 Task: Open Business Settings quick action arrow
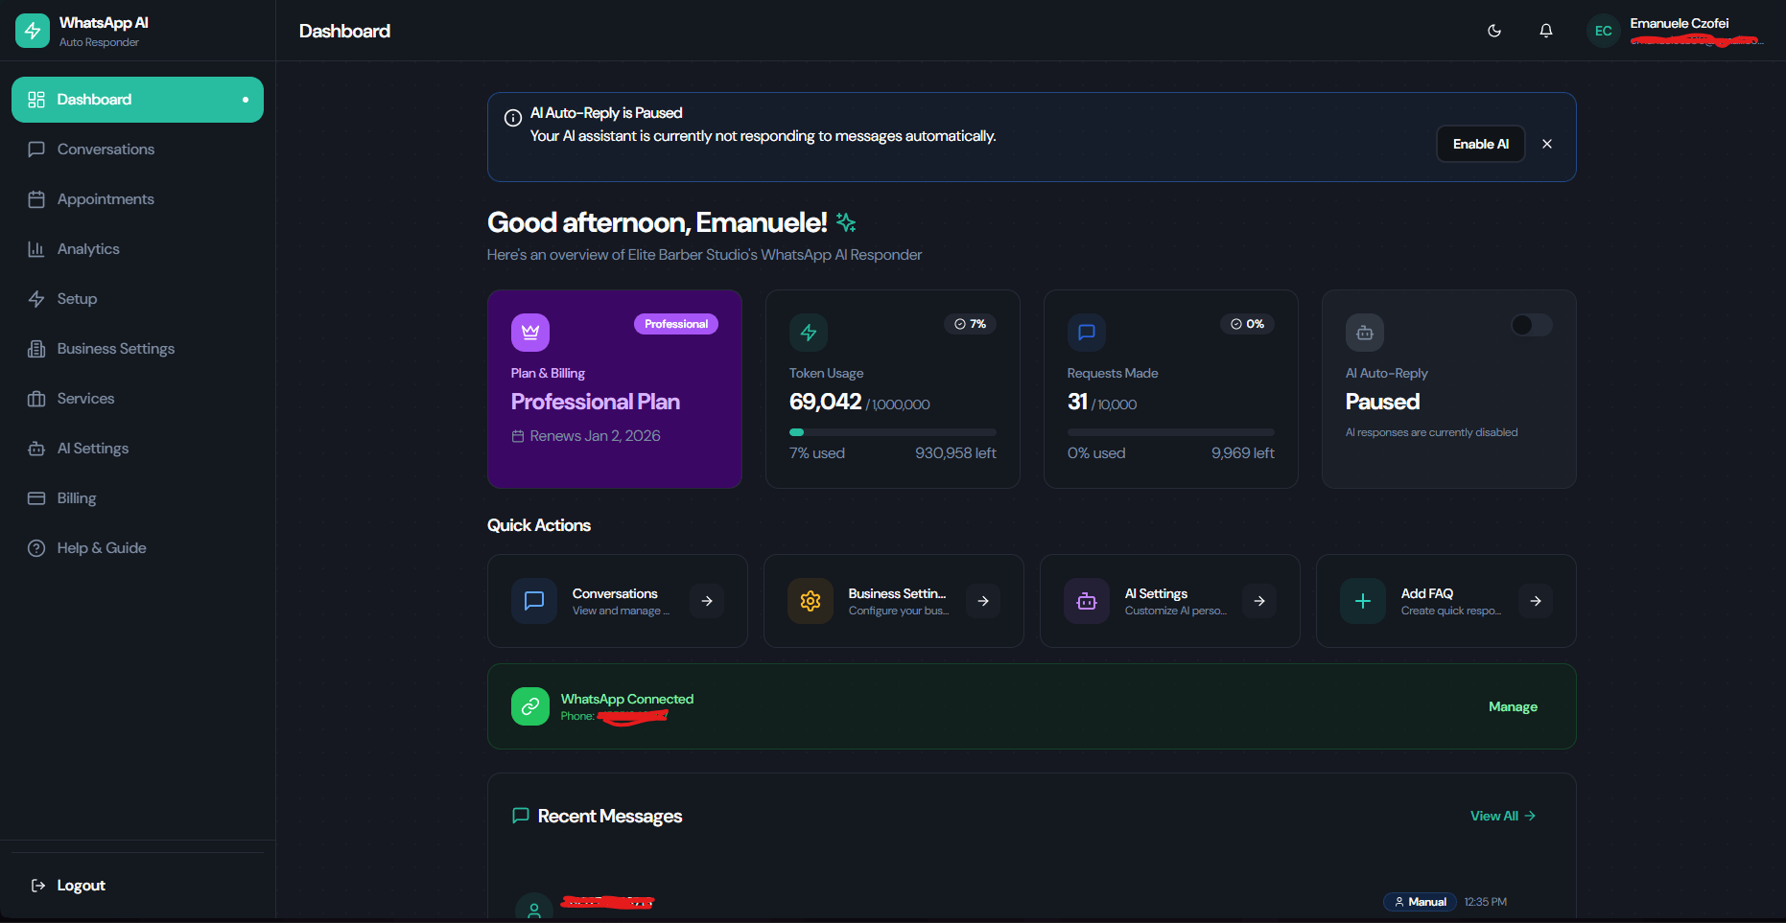coord(983,601)
